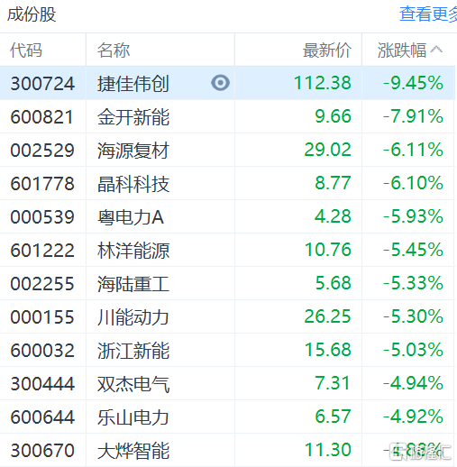Screen dimensions: 457x467
Task: Select stock code 600644
Action: click(42, 417)
